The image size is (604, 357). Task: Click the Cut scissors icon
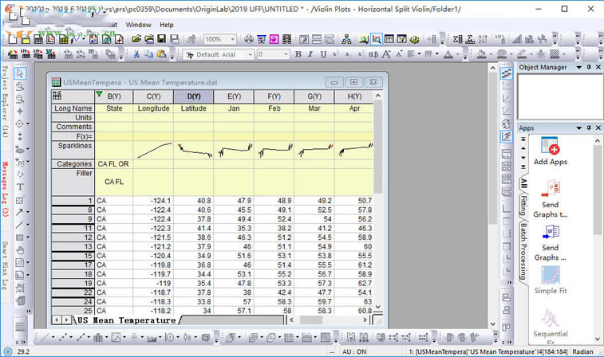[136, 54]
